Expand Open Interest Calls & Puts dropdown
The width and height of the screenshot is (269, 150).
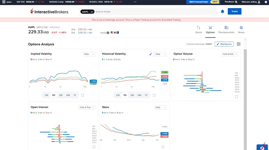click(x=87, y=107)
